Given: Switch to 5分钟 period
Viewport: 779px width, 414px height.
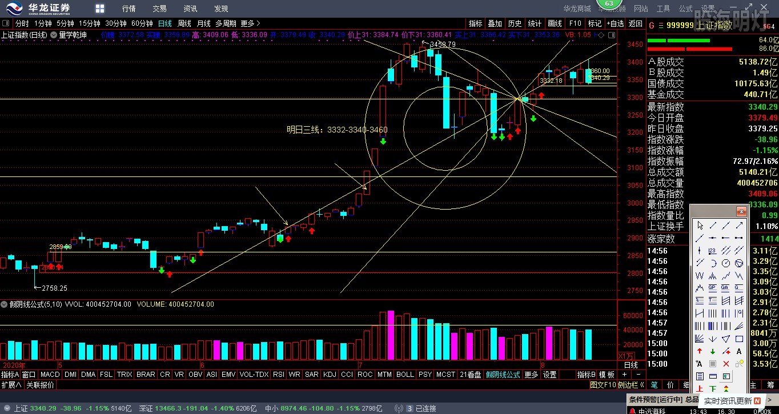Looking at the screenshot, I should (x=65, y=23).
